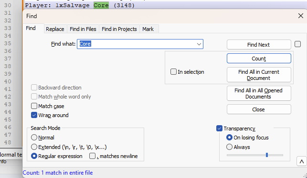Check the '. matches newline' box
Screen dimensions: 307x178
92,156
